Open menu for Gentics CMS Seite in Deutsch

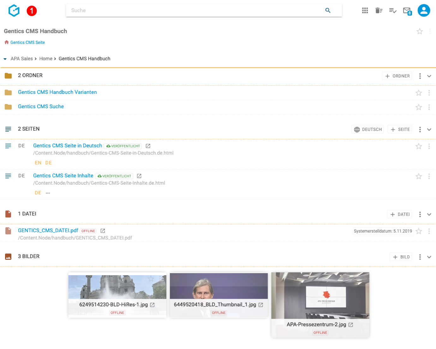429,146
